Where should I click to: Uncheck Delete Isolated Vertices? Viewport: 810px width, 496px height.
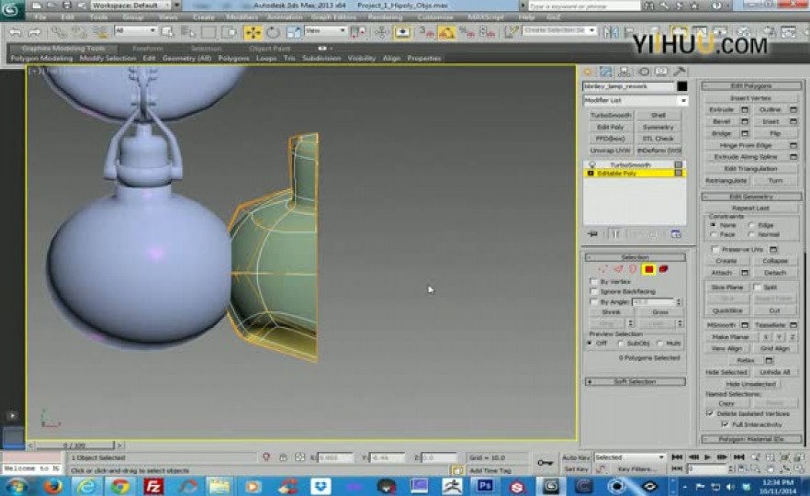click(x=710, y=413)
